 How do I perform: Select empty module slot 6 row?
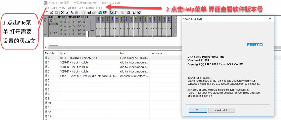(113, 85)
